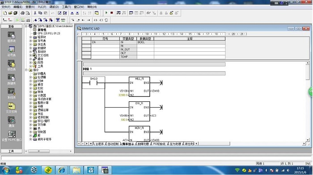Click the 工具 button at bottom of navigation bar
Viewport: 313px width, 175px height.
tap(11, 151)
